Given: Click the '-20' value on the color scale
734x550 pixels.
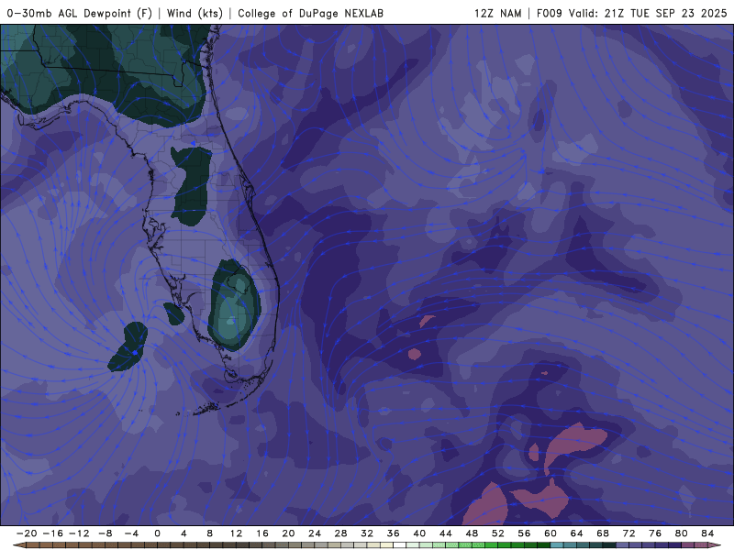Looking at the screenshot, I should pyautogui.click(x=27, y=533).
